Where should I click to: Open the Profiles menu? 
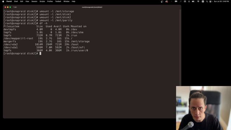(50, 1)
